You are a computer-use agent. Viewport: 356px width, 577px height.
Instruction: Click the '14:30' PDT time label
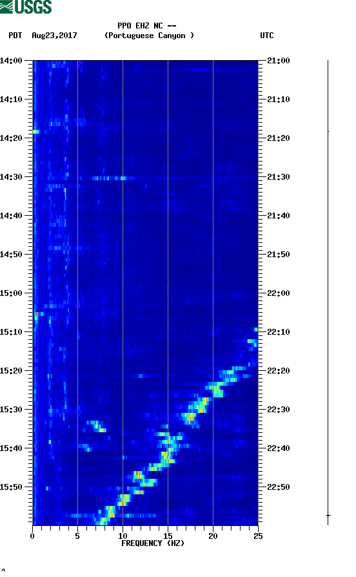pos(11,177)
